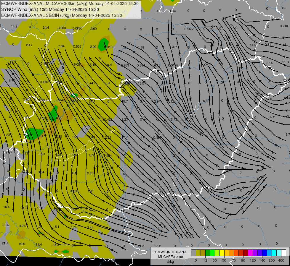Click the gray swatch in the legend
290x266 pixels.
193,253
